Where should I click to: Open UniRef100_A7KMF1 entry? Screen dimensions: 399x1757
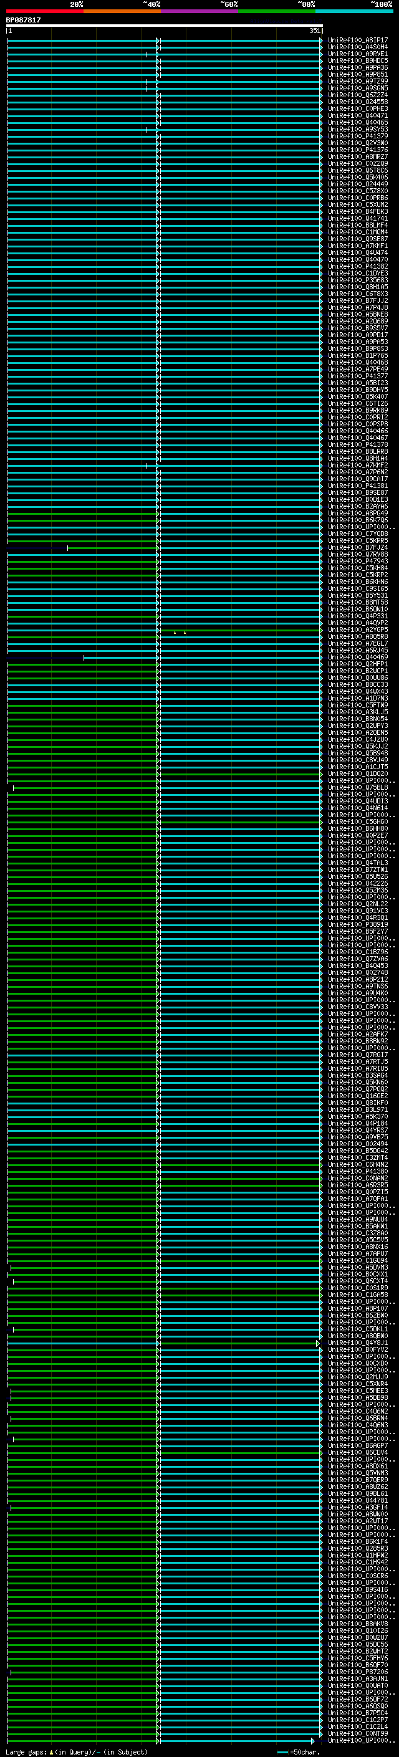tap(357, 246)
